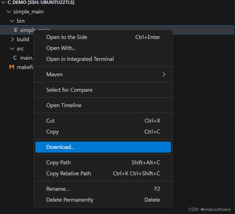Open the main.c file row

(x=17, y=58)
